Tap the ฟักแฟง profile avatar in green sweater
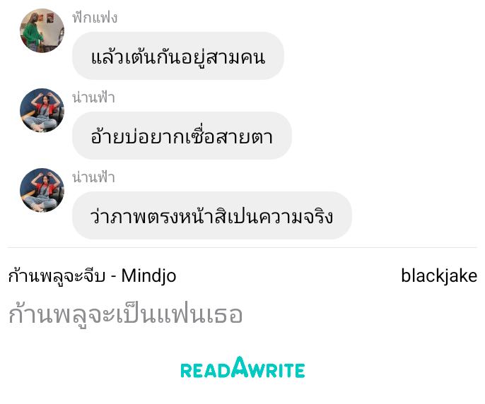 pyautogui.click(x=42, y=30)
